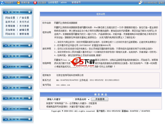Screen dimensions: 165x124
Task: Open 送货方式 in the sidebar
Action: pyautogui.click(x=10, y=22)
